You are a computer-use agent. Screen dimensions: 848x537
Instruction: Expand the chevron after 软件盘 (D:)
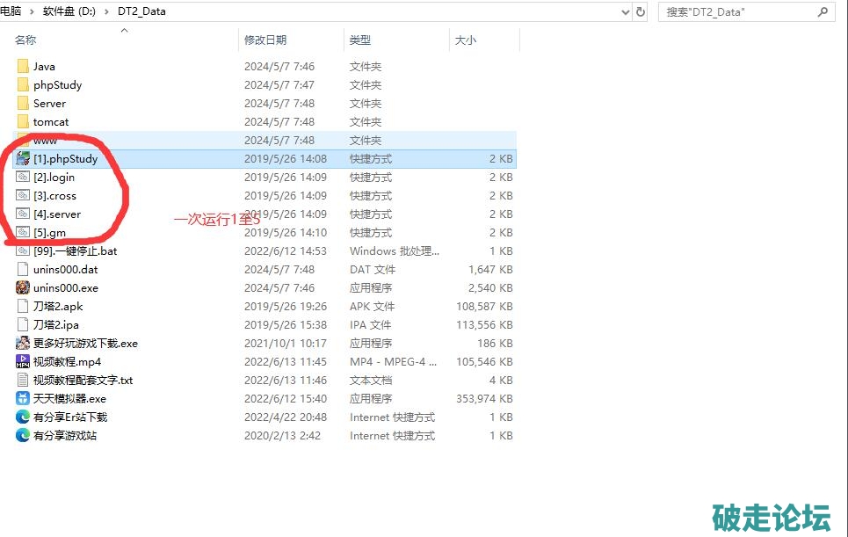[x=109, y=12]
